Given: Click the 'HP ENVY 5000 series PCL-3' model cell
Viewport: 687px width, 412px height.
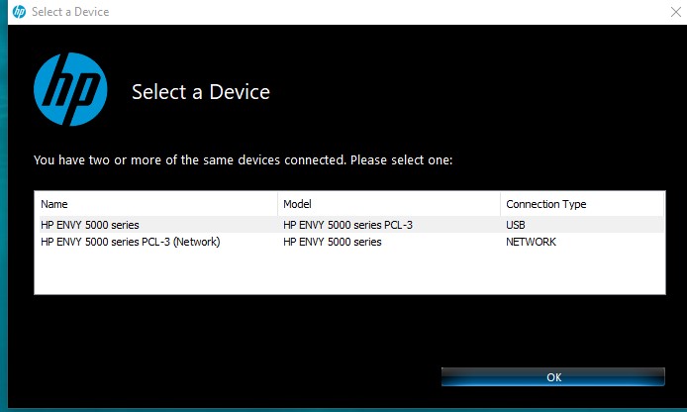Looking at the screenshot, I should point(347,225).
